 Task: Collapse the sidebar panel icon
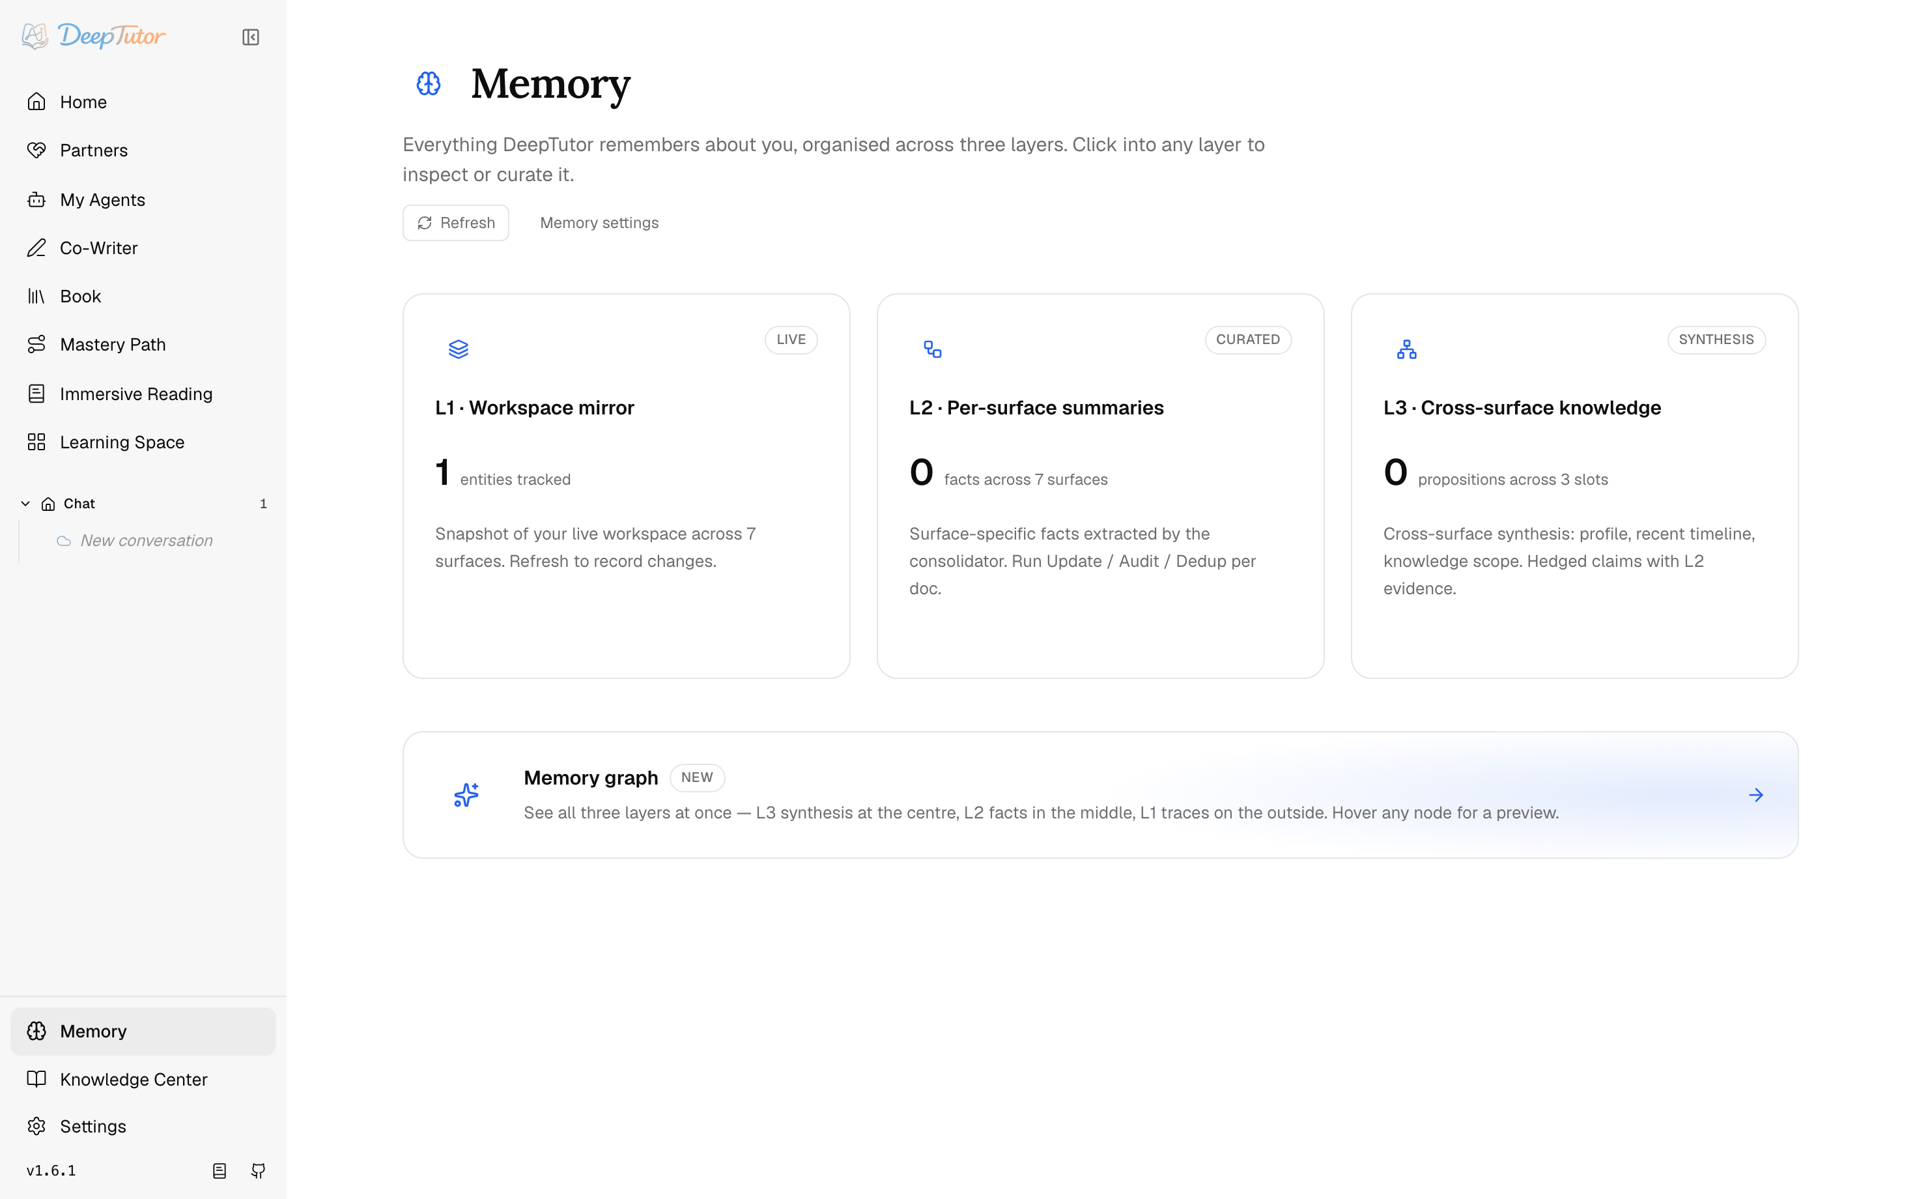(x=251, y=37)
